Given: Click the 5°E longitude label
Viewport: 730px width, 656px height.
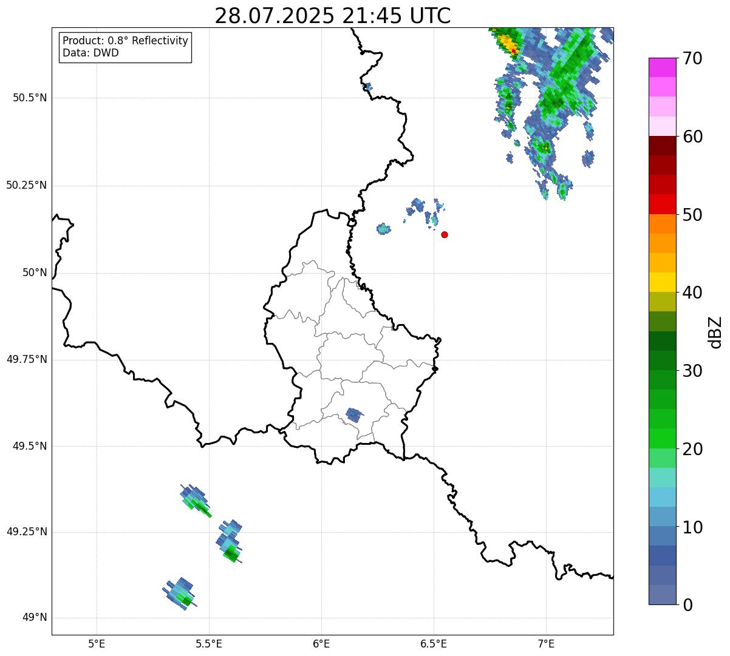Looking at the screenshot, I should (97, 643).
